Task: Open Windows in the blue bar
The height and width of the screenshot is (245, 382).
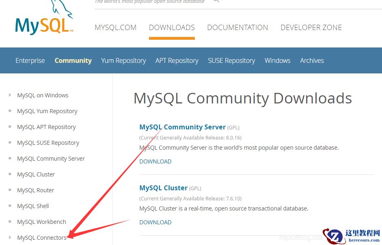Action: click(x=278, y=60)
